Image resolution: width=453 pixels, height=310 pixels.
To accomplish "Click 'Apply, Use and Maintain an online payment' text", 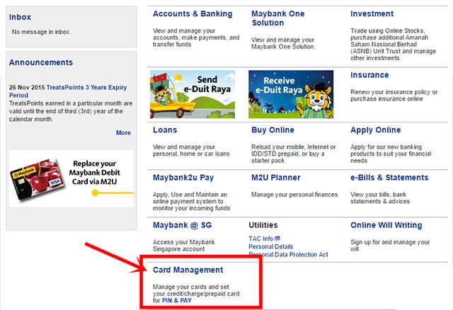I will (x=191, y=202).
